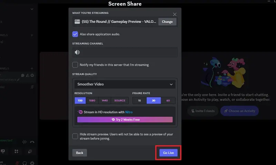This screenshot has height=165, width=276.
Task: Check Hide stream preview option
Action: (x=75, y=136)
